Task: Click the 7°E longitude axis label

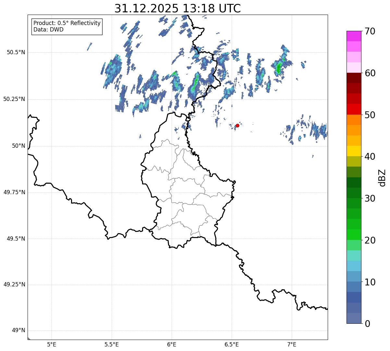Action: (x=292, y=344)
